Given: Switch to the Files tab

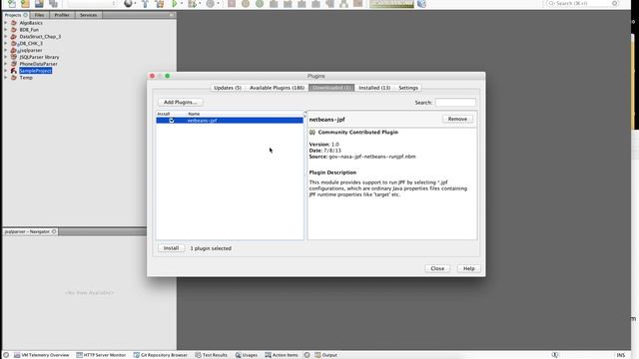Looking at the screenshot, I should coord(39,15).
